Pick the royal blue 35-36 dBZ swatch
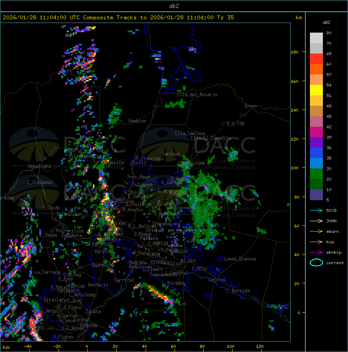Viewport: 348px width, 352px height. point(316,153)
